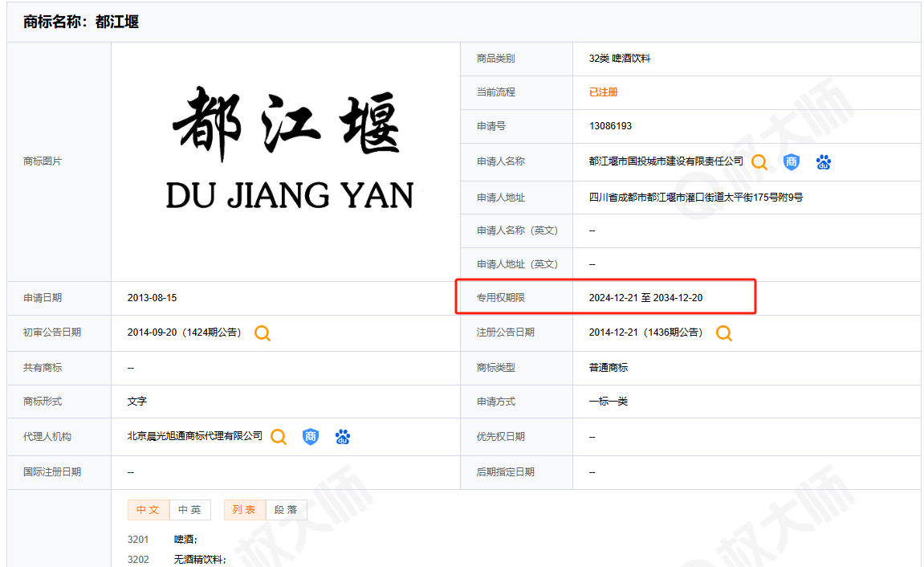Click agency name 北京晨光旭通商标代理有限公司

[195, 435]
